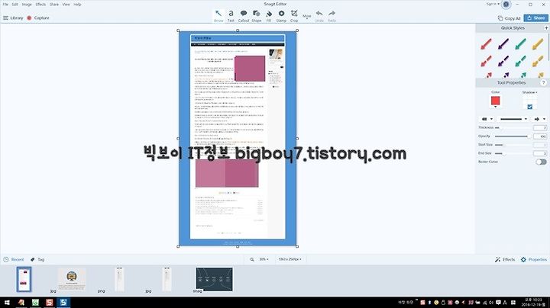Open the blue Snagit Editor taskbar icon

[x=63, y=302]
